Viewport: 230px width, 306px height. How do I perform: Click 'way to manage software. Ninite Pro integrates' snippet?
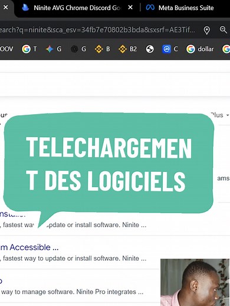tap(72, 292)
